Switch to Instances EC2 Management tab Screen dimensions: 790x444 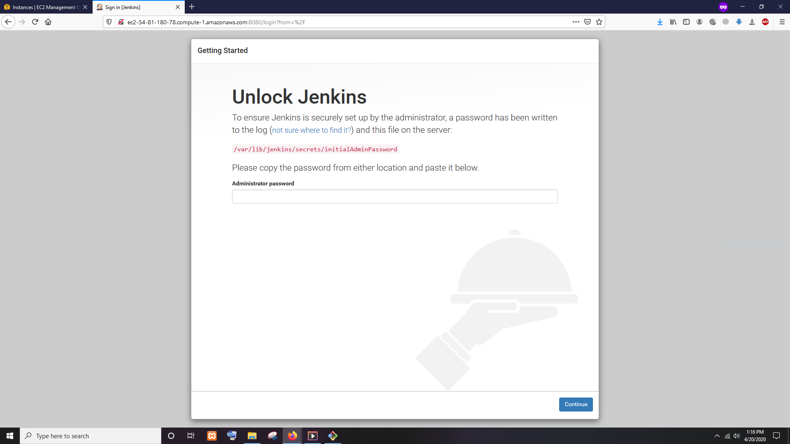43,7
